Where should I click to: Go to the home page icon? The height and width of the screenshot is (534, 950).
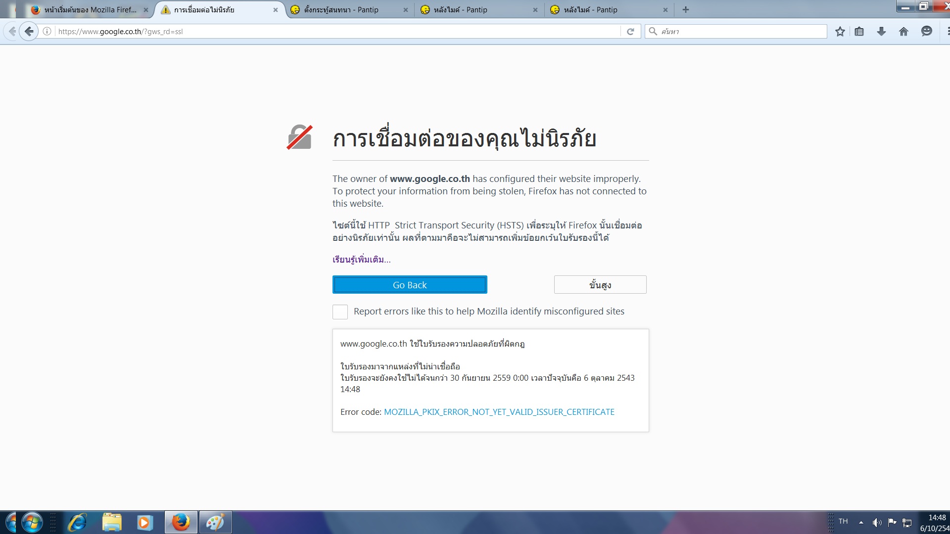tap(903, 32)
